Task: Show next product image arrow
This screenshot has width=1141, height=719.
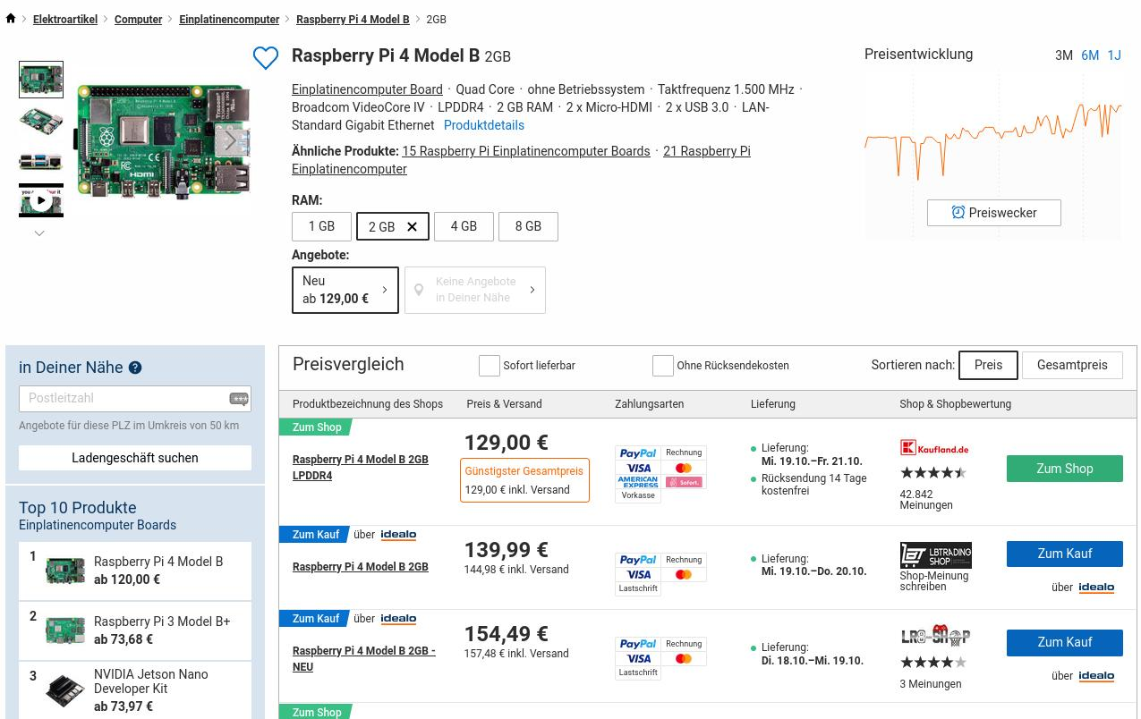Action: pyautogui.click(x=230, y=140)
